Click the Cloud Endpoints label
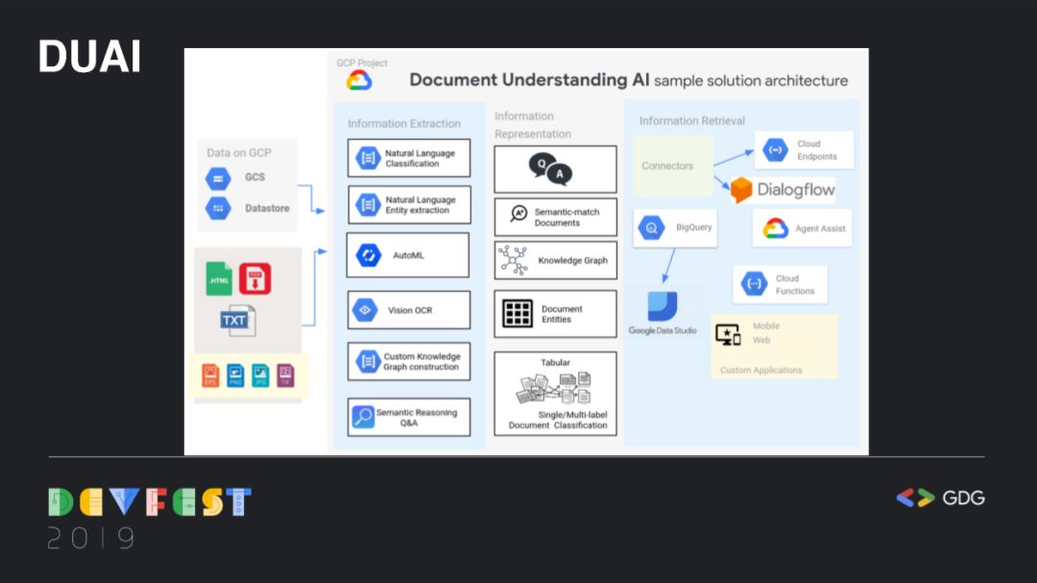 (x=817, y=150)
